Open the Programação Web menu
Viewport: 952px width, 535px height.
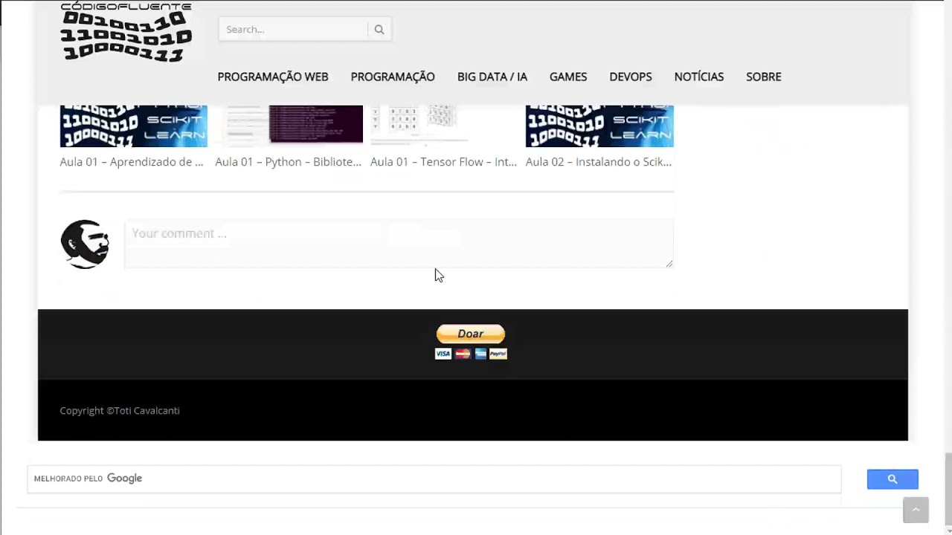pos(273,77)
